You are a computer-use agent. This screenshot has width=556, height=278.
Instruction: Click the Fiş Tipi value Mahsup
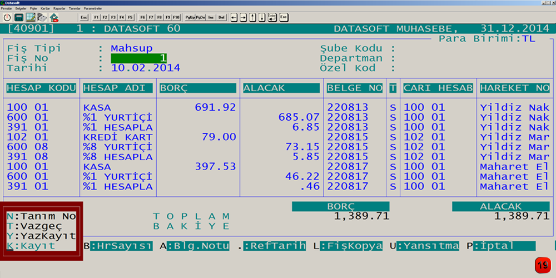(132, 48)
